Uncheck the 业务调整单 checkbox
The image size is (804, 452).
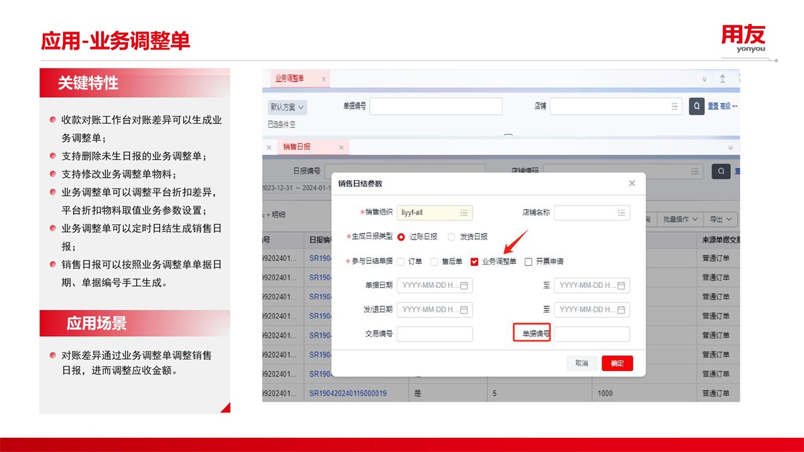[474, 262]
